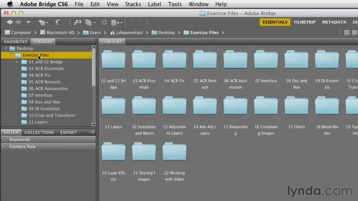Select the 20 Layer Effects folder thumbnail

click(114, 151)
